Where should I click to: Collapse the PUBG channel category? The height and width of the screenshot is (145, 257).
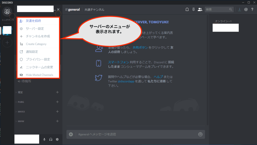pos(21,102)
